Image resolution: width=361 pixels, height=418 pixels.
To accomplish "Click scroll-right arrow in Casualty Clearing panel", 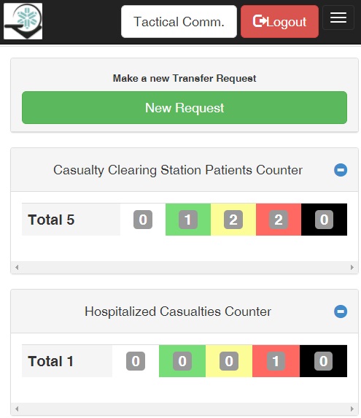I will tap(352, 267).
